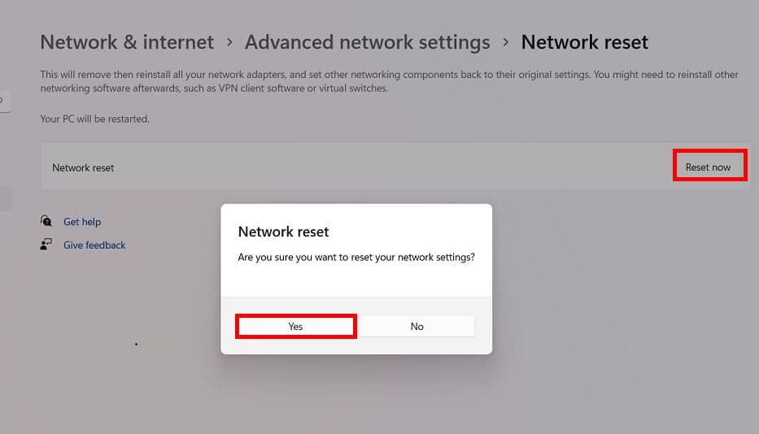Select the Network reset row label
The image size is (759, 434).
[83, 167]
